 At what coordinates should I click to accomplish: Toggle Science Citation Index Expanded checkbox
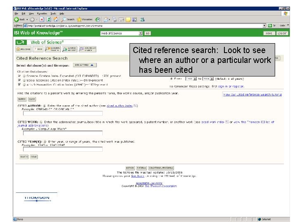[19, 76]
